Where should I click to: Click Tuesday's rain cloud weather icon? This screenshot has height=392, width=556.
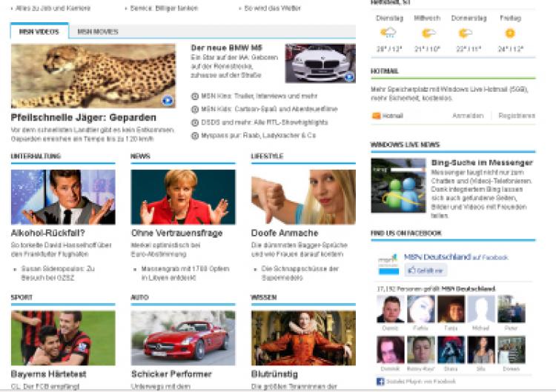pos(388,33)
